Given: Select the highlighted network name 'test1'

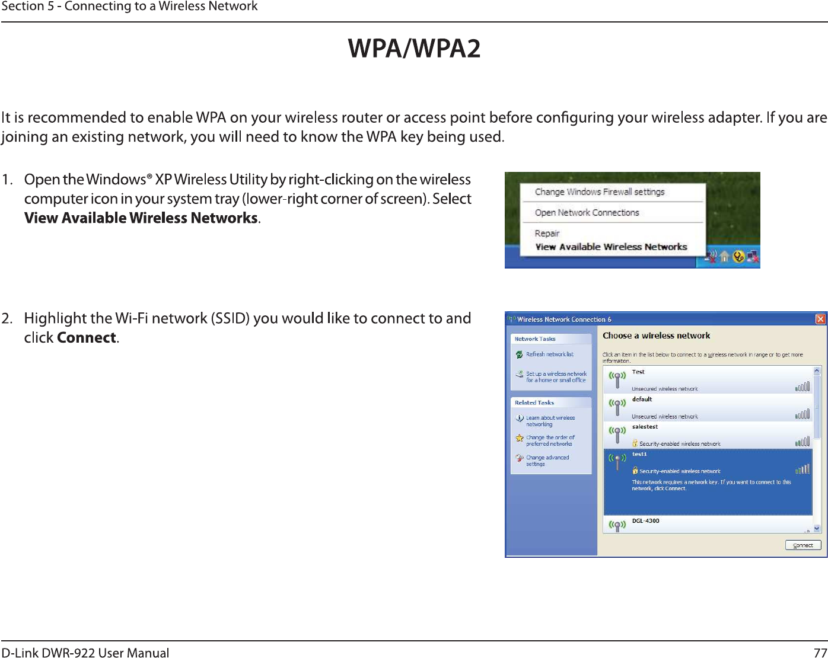Looking at the screenshot, I should [639, 454].
